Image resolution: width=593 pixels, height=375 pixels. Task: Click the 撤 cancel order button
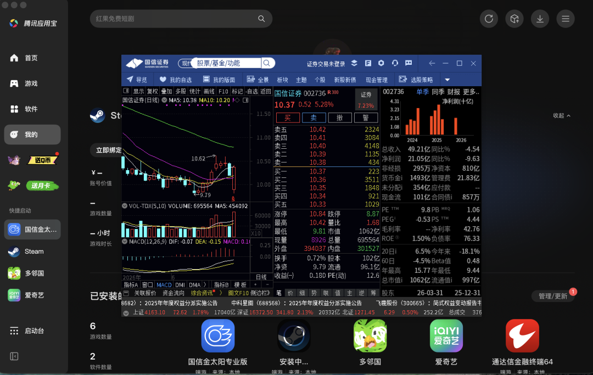[x=340, y=117]
